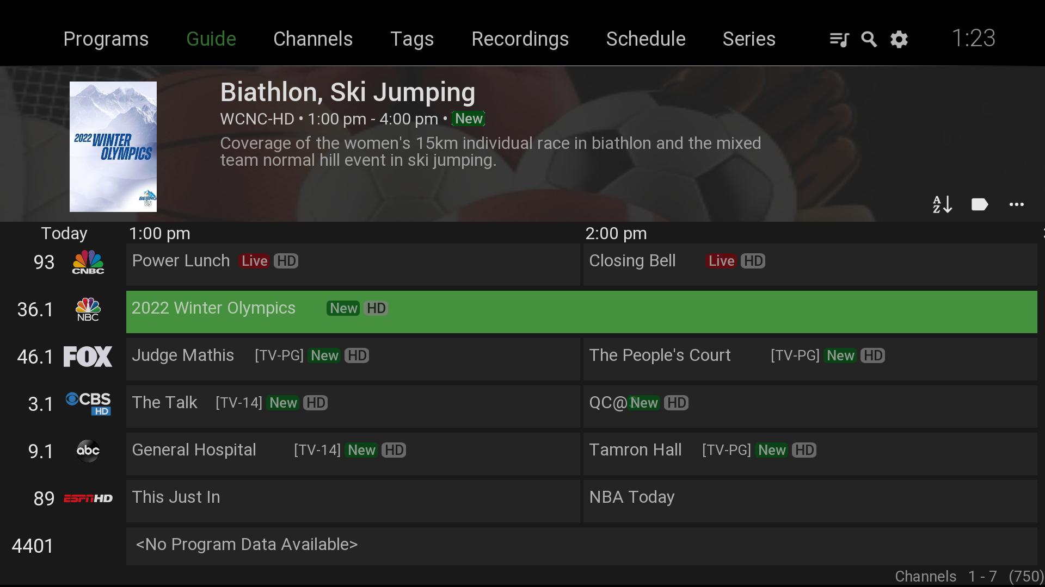Click channel number 4401
Screen dimensions: 1045x587
[33, 546]
